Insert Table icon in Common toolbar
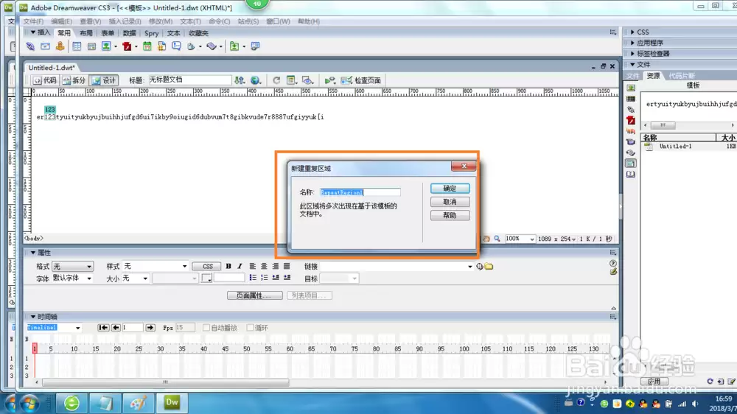737x414 pixels. (x=77, y=46)
